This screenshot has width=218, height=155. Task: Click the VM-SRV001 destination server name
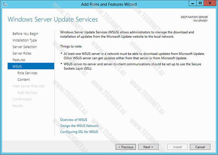coord(200,21)
